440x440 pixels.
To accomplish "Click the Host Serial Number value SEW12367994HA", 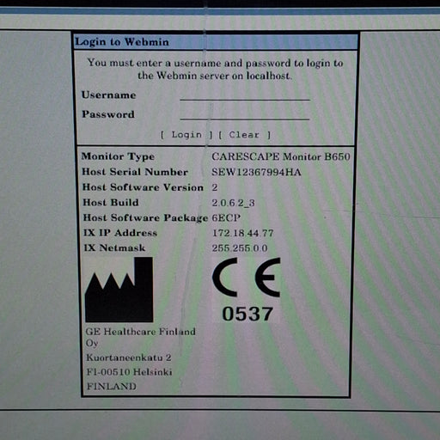I will pyautogui.click(x=256, y=172).
